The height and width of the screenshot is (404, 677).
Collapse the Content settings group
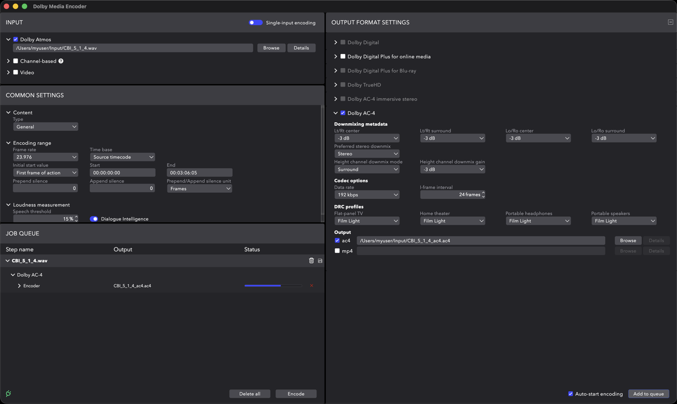point(8,112)
